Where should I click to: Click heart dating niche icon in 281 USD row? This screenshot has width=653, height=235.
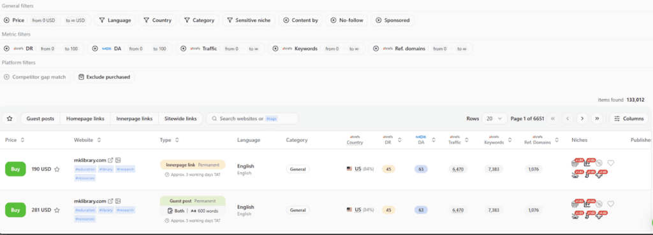[x=610, y=204]
